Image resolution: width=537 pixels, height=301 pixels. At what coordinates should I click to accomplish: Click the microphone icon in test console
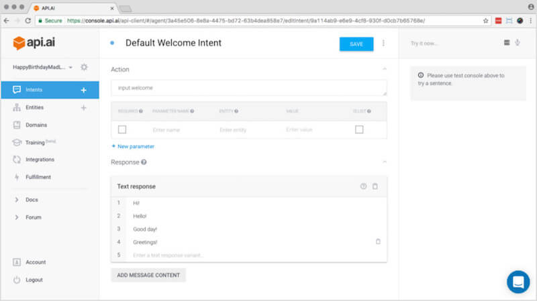518,43
